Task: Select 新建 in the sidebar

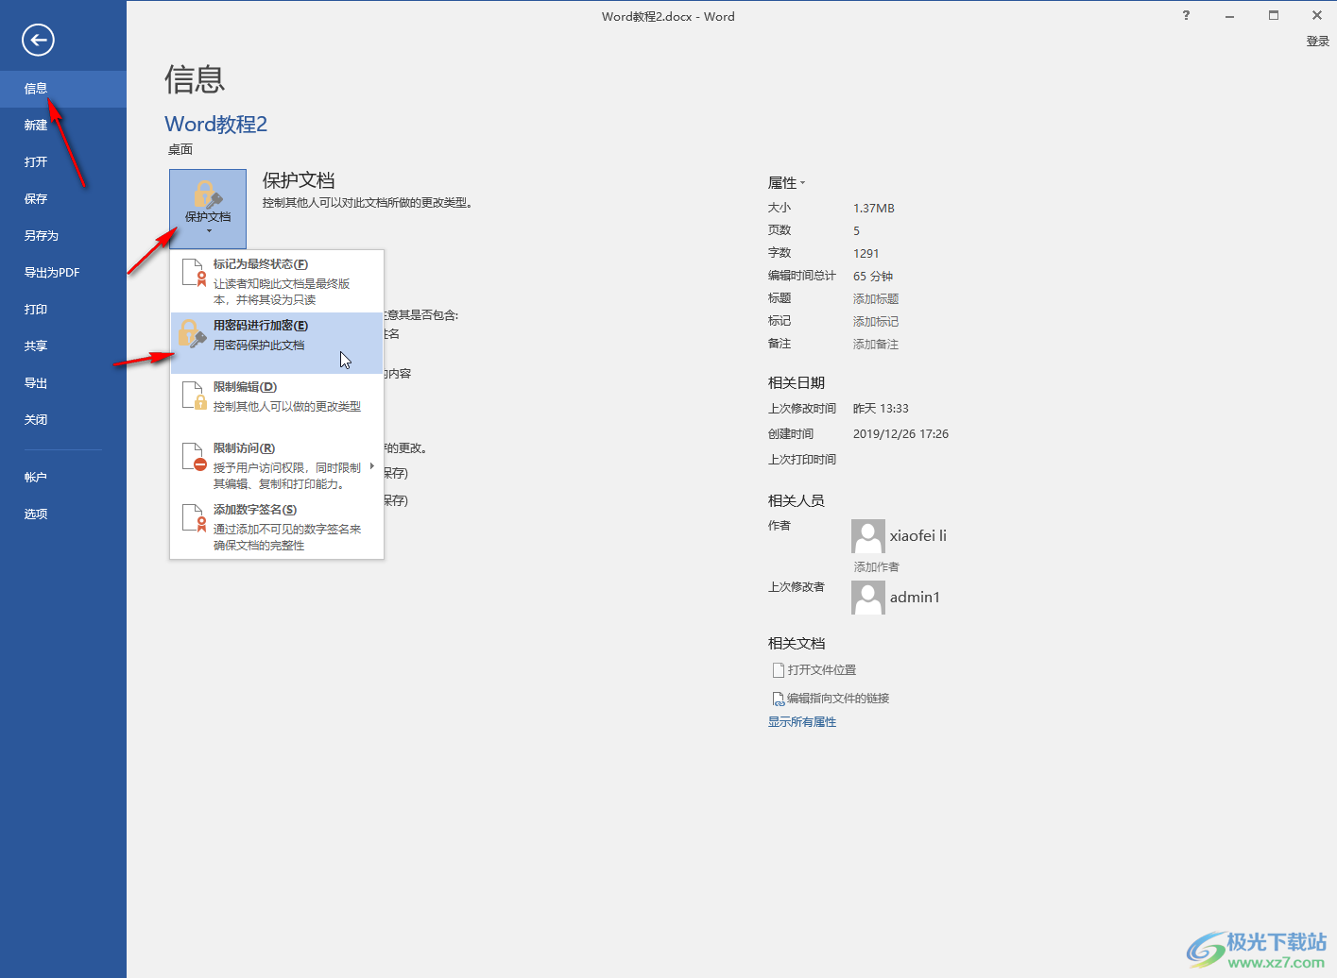Action: tap(63, 126)
